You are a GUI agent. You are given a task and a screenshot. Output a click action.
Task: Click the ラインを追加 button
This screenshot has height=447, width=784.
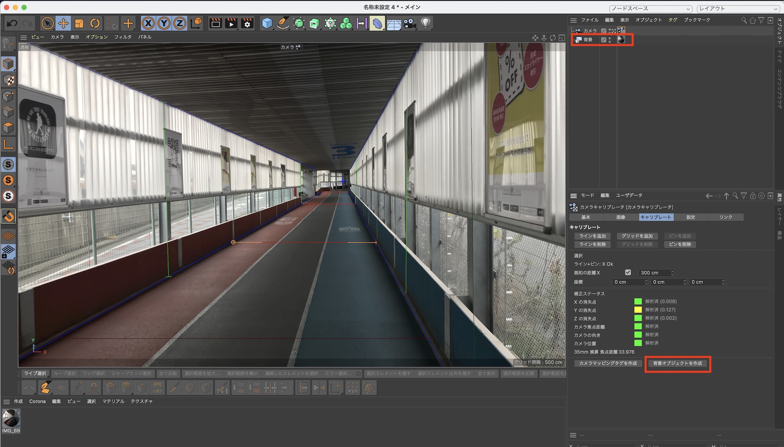[592, 236]
